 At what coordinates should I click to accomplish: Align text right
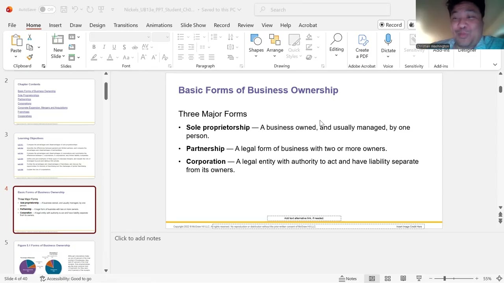[201, 57]
